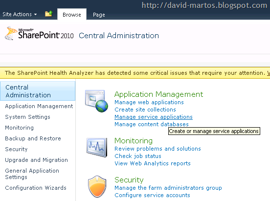Click the Application Management heading

click(158, 94)
